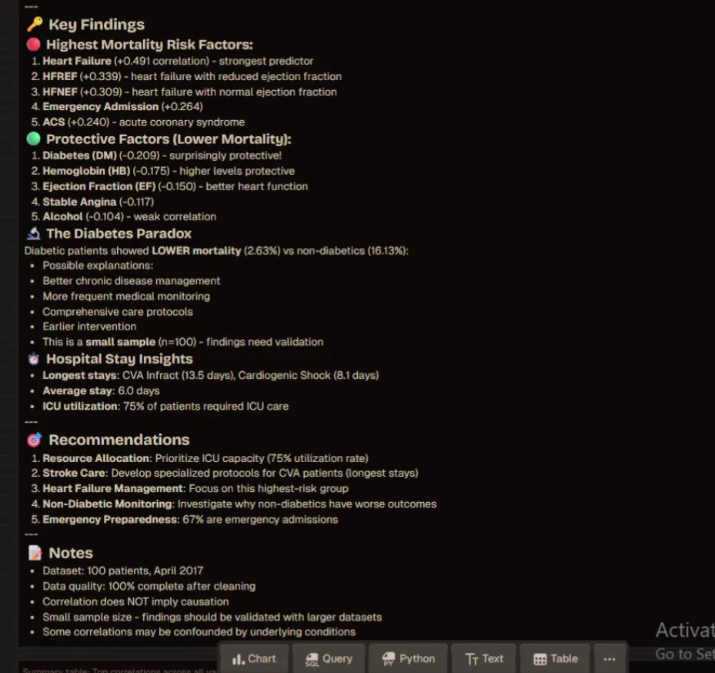Open the three-dot more options menu

coord(610,658)
